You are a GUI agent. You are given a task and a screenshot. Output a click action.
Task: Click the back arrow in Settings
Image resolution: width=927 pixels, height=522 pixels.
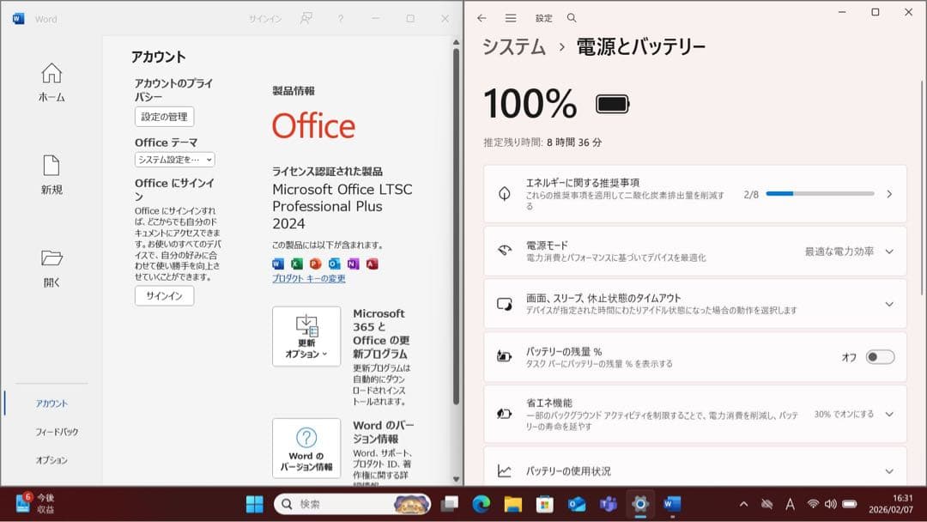click(482, 16)
